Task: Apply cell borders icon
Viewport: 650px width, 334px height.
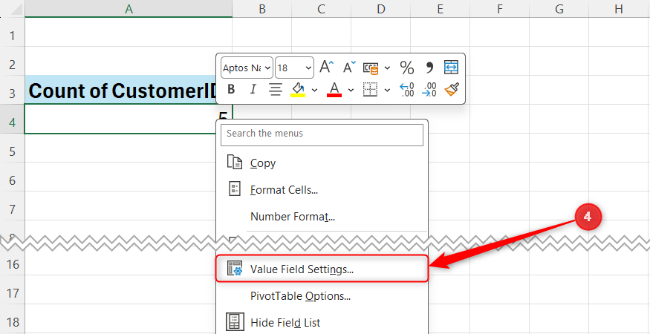Action: point(370,89)
